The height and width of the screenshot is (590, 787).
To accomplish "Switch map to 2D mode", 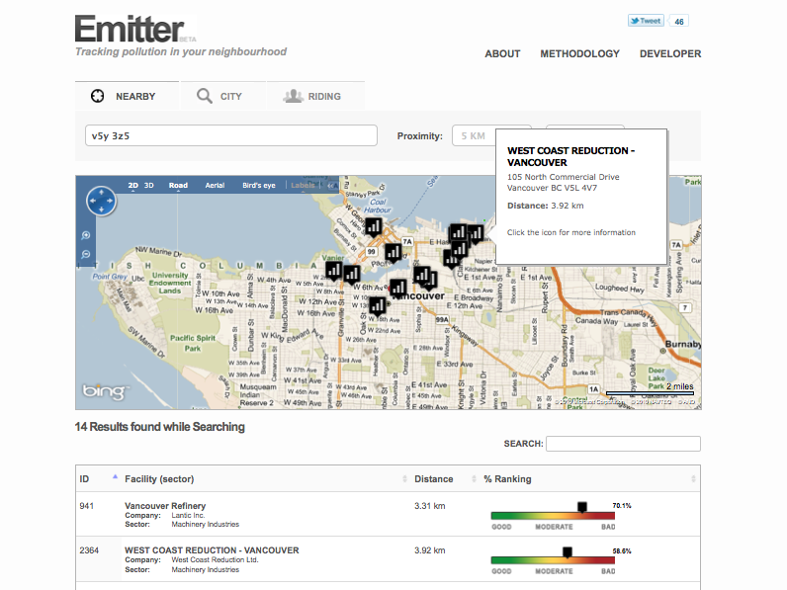I will click(x=133, y=185).
